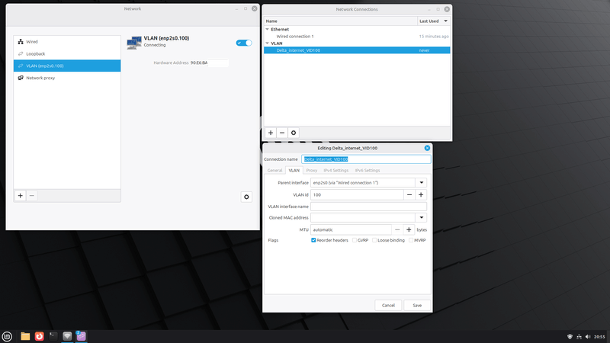Viewport: 610px width, 343px height.
Task: Enable the GVRP flag
Action: pyautogui.click(x=355, y=240)
